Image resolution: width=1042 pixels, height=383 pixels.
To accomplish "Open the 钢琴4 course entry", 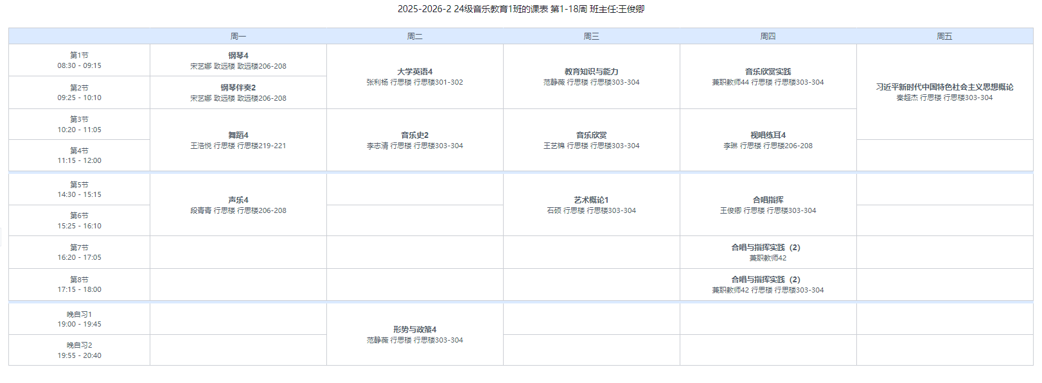I will point(238,60).
